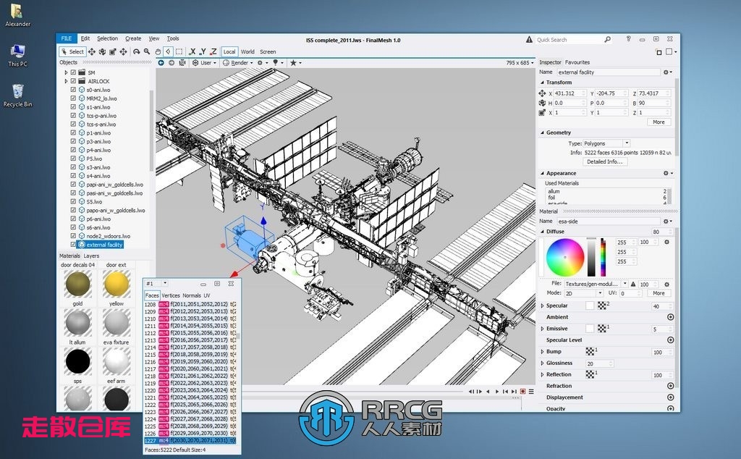Click the More button under Transform
Viewport: 741px width, 459px height.
click(659, 122)
